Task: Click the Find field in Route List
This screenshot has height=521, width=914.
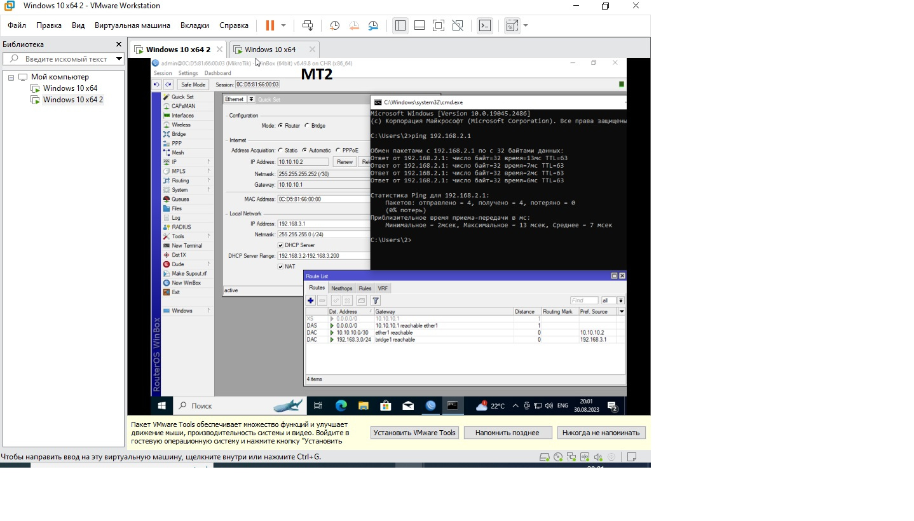Action: coord(584,301)
